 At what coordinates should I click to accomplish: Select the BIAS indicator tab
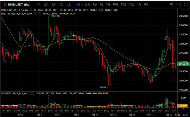(x=167, y=111)
